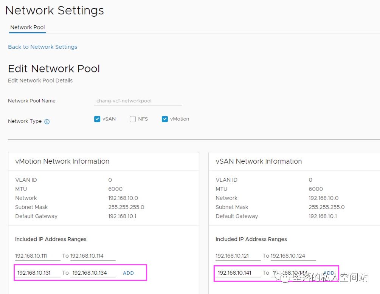Focus vSAN start IP 192.168.10.121 field
Image resolution: width=380 pixels, height=294 pixels.
[x=238, y=256]
